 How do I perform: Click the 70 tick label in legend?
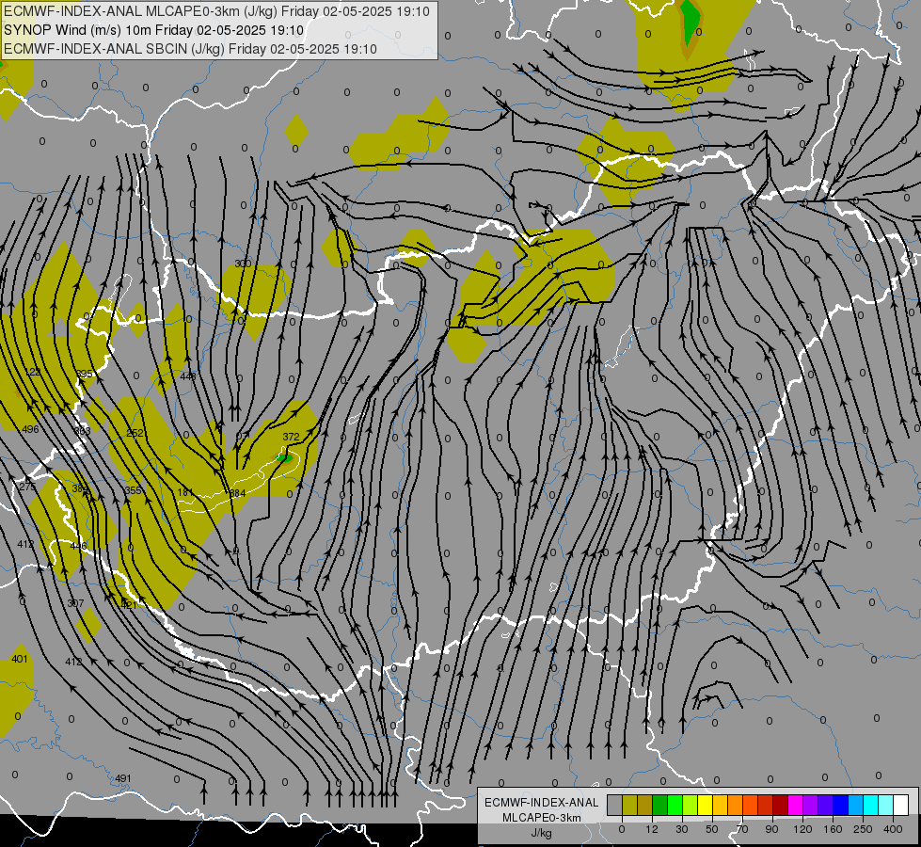click(x=742, y=829)
